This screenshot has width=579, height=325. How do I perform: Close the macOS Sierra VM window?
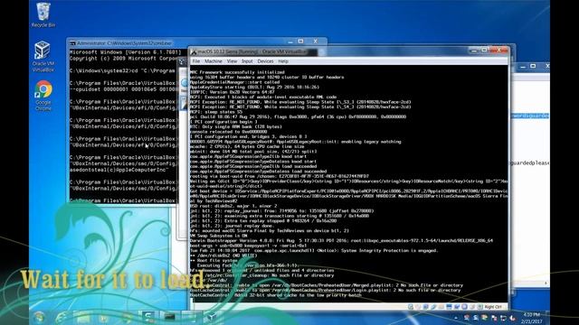(x=499, y=51)
